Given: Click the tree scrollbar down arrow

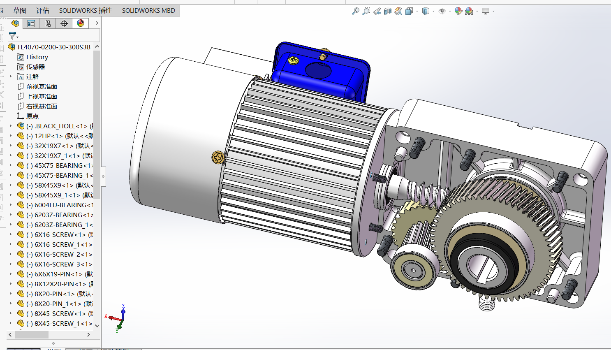Looking at the screenshot, I should 97,326.
